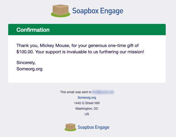The height and width of the screenshot is (137, 176).
Task: Click the blurred recipient email address
Action: pyautogui.click(x=103, y=92)
